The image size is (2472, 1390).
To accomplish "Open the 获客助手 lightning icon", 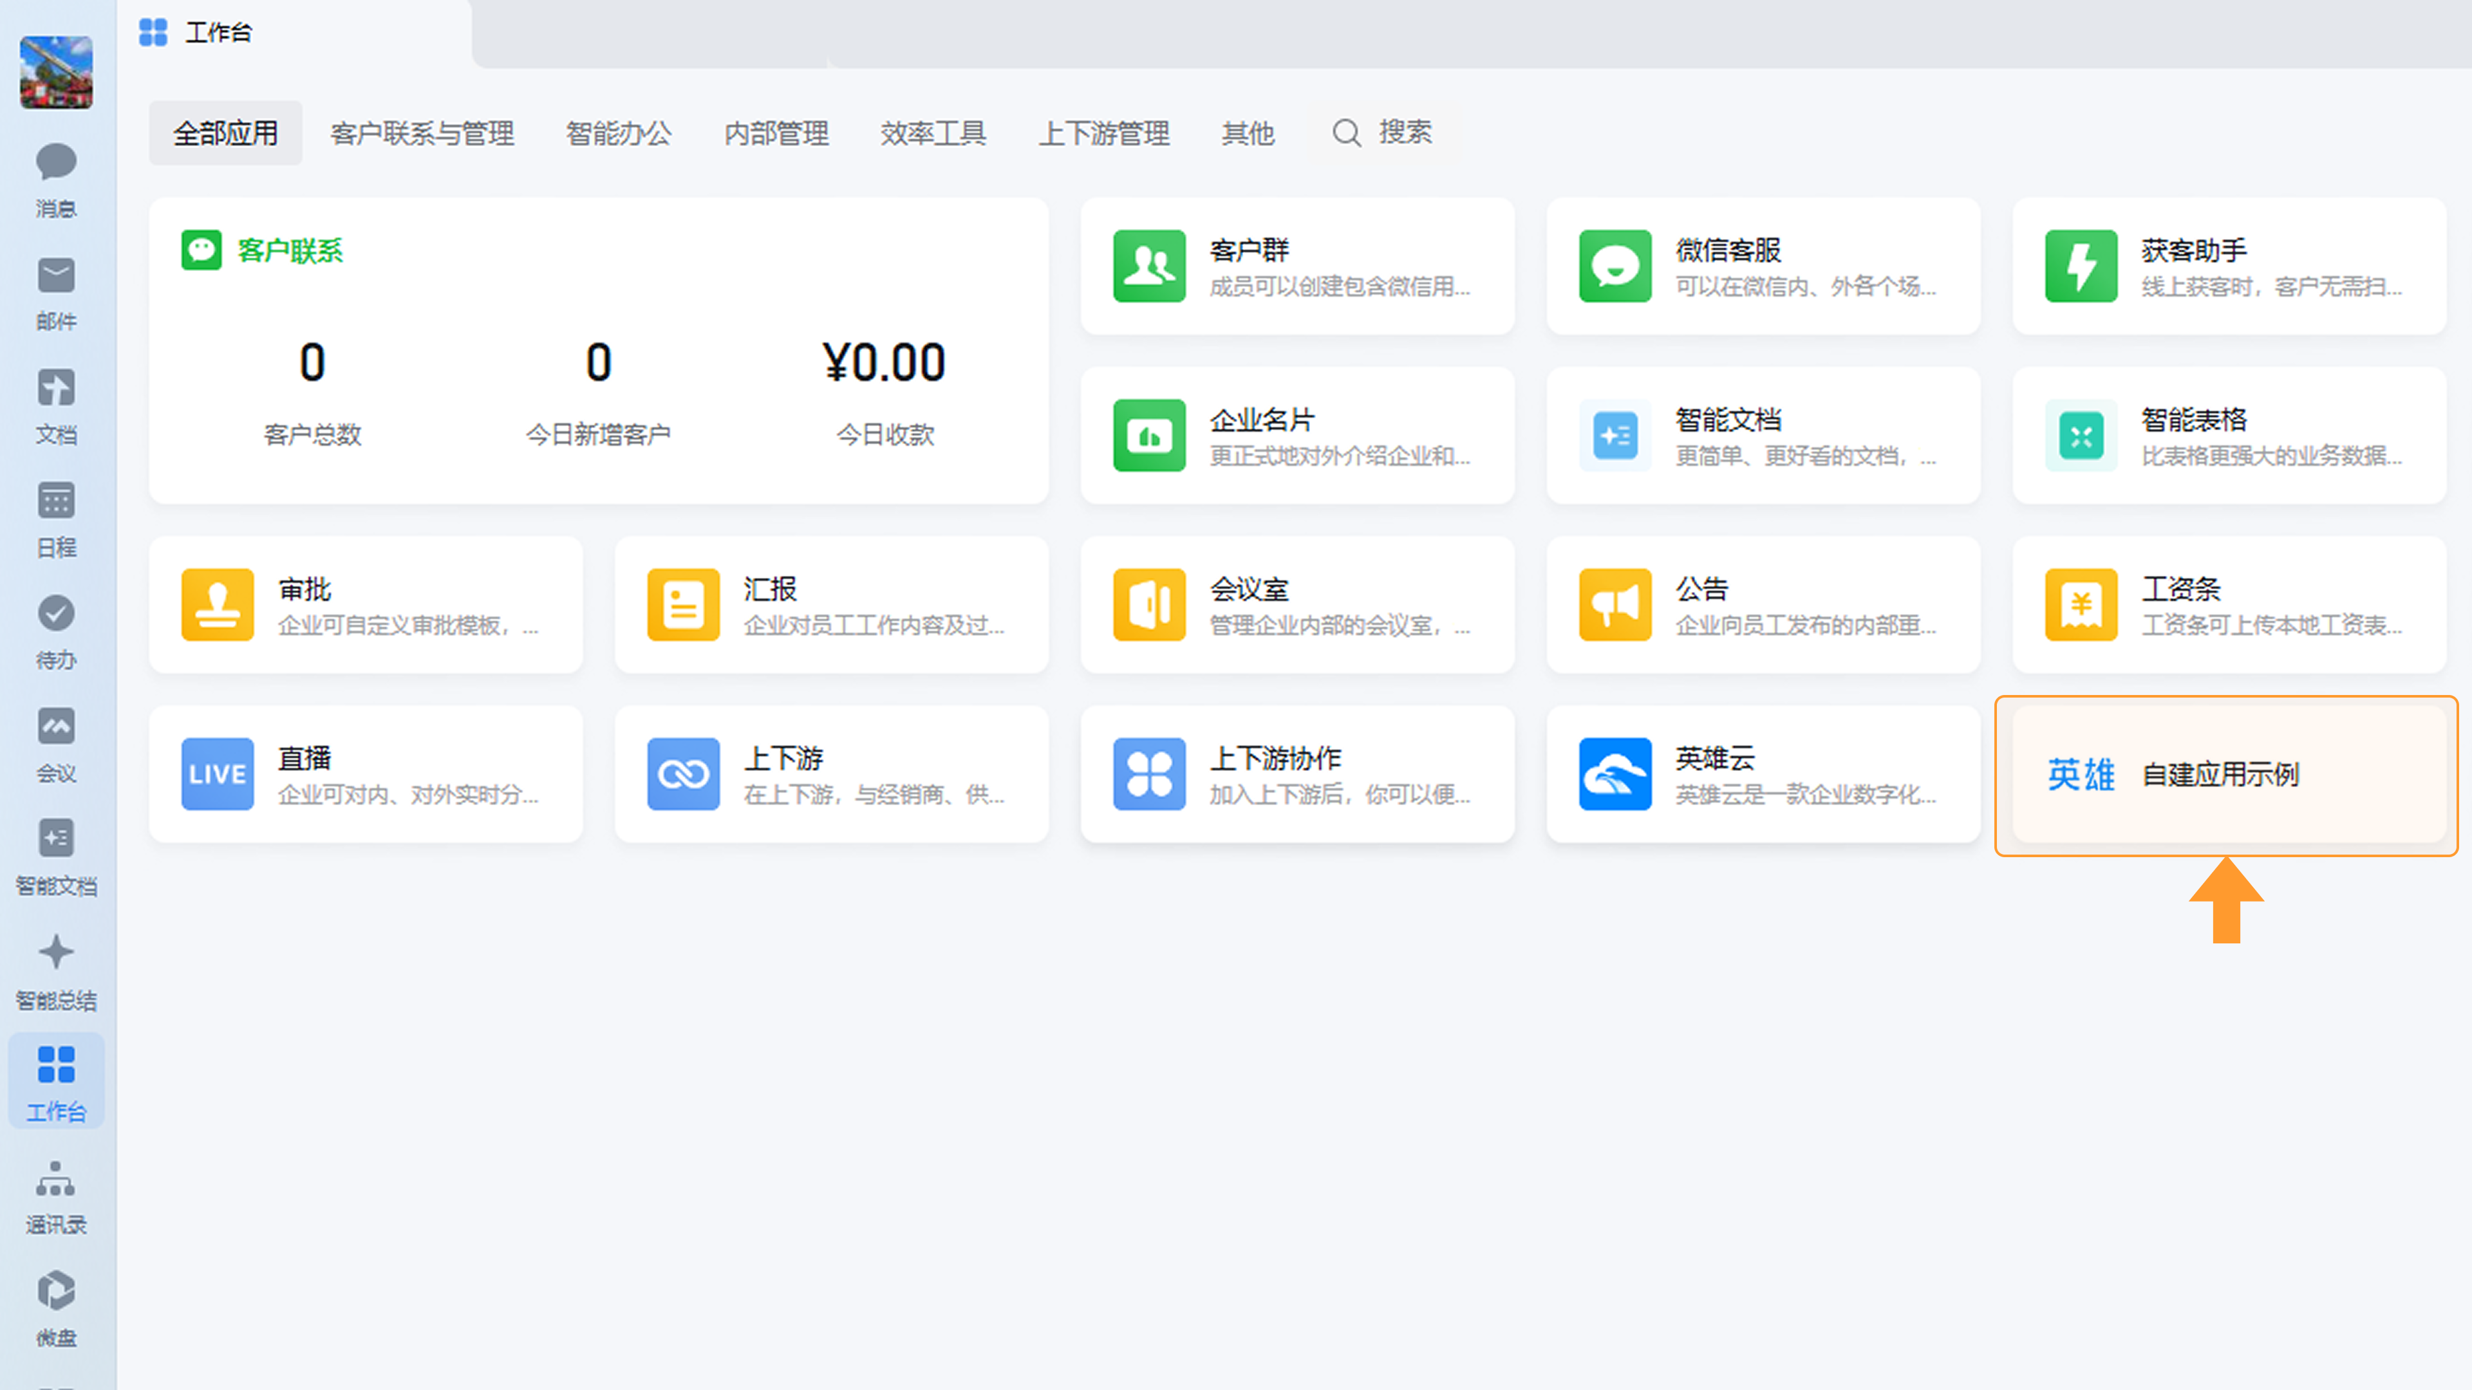I will (x=2081, y=266).
